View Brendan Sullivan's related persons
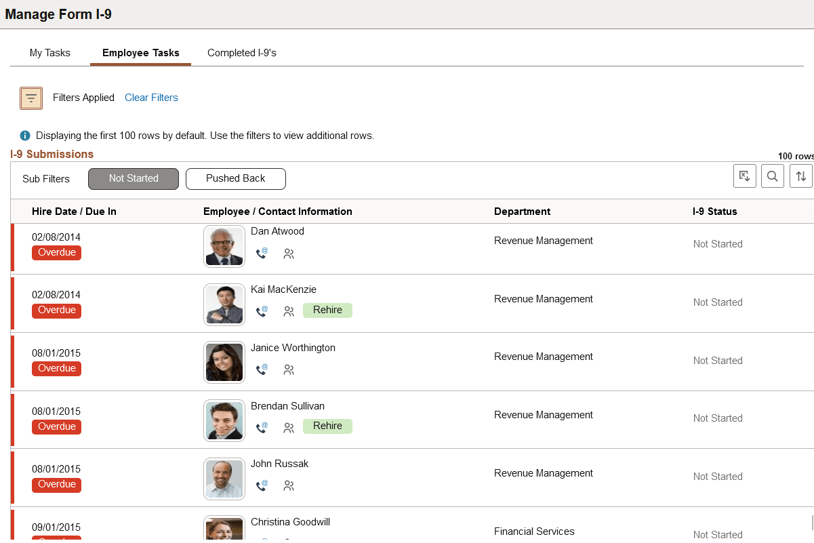 pos(289,428)
